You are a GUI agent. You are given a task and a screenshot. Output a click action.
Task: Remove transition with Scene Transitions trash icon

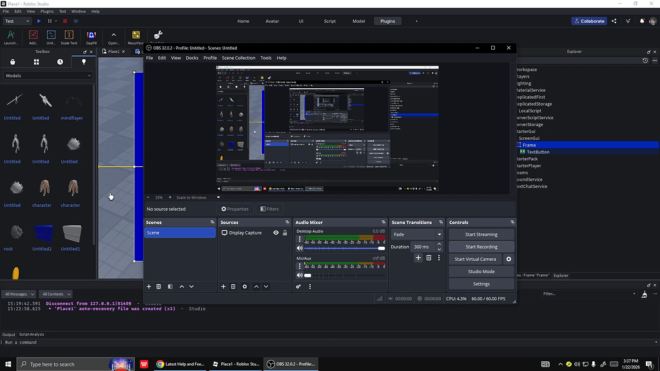[429, 258]
